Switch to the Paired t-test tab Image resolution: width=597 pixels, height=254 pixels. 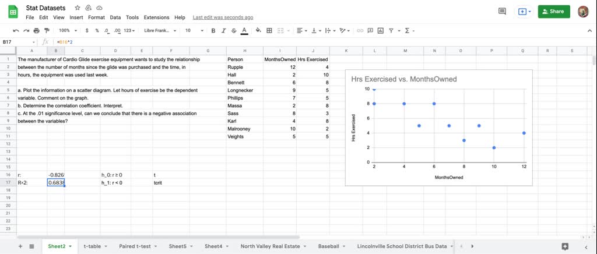(x=134, y=246)
